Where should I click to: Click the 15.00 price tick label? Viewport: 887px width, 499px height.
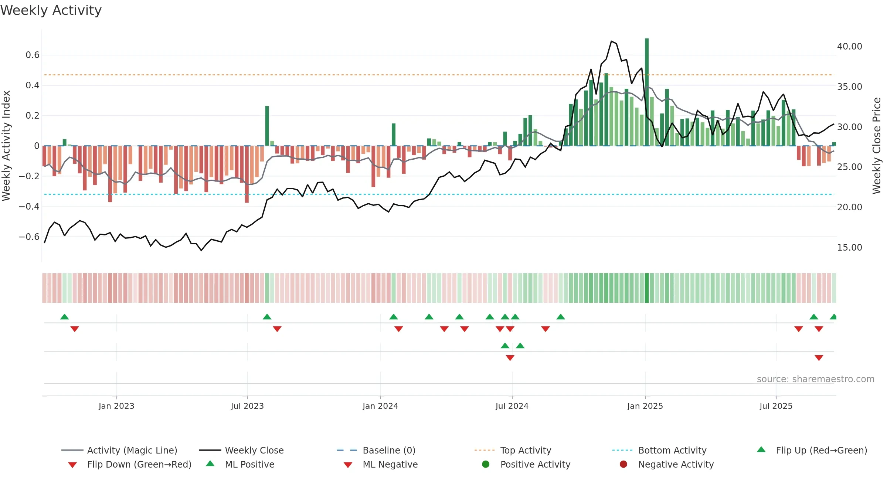pos(850,247)
